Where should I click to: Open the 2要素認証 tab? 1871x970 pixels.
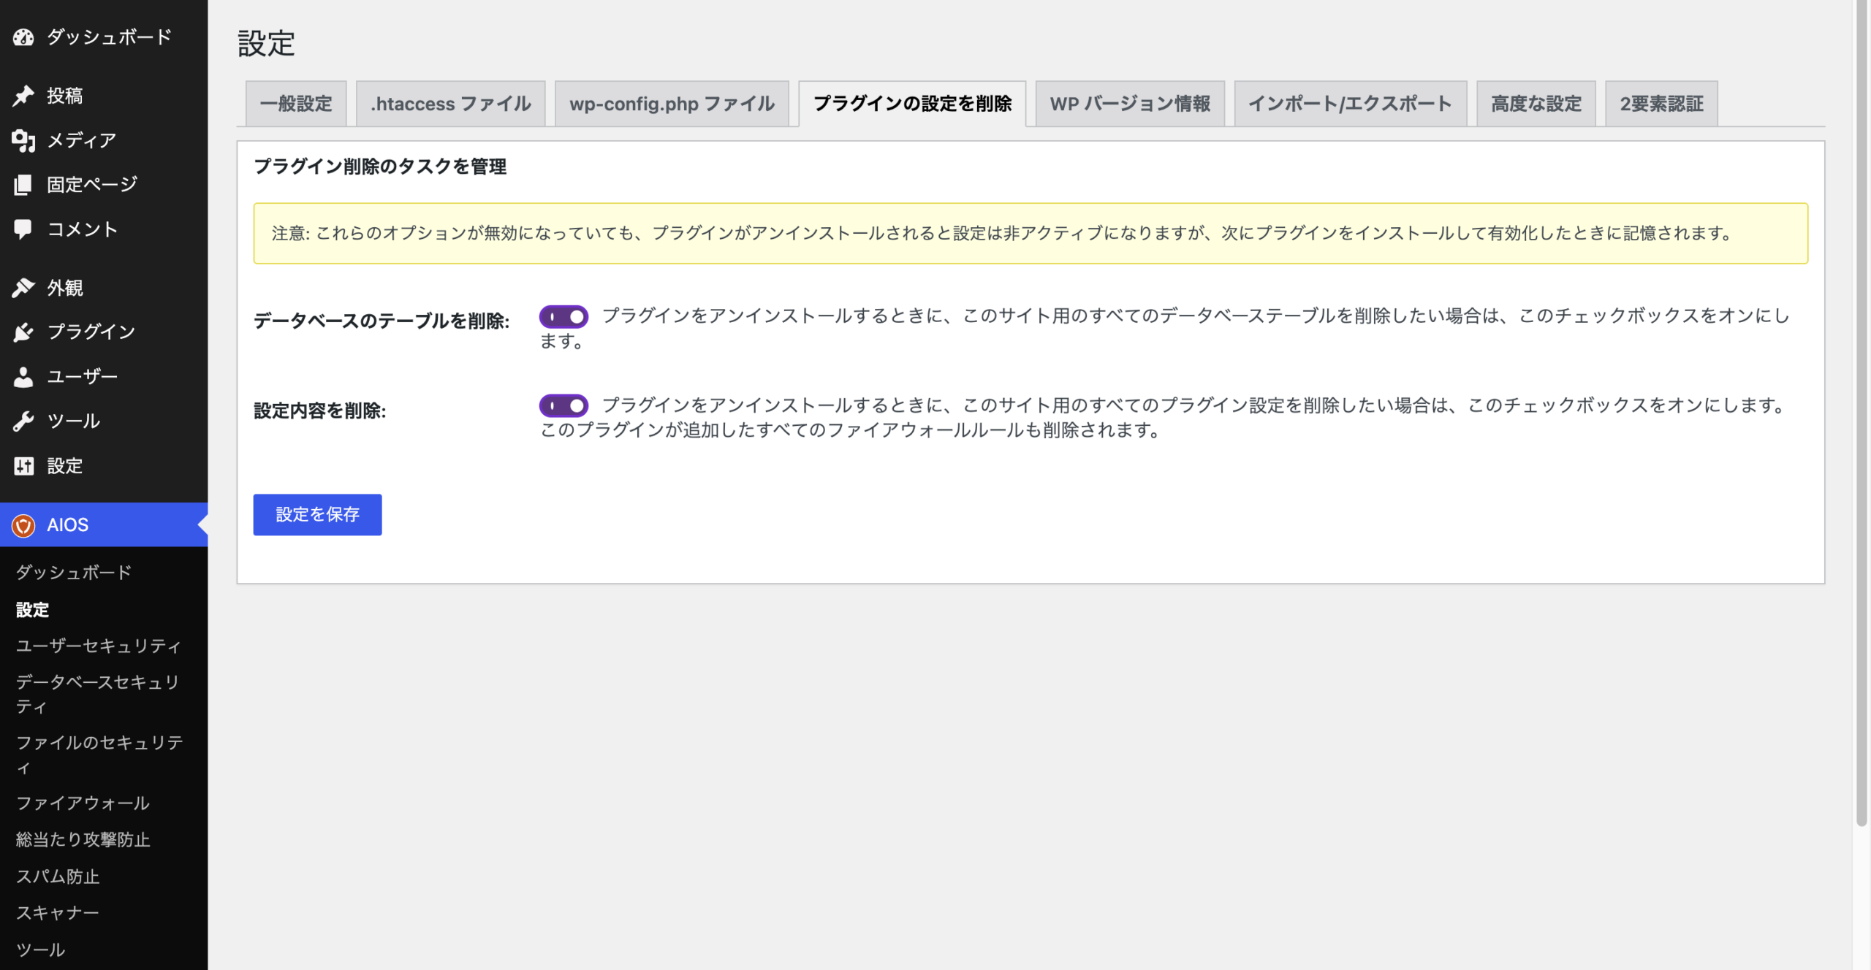pos(1661,104)
